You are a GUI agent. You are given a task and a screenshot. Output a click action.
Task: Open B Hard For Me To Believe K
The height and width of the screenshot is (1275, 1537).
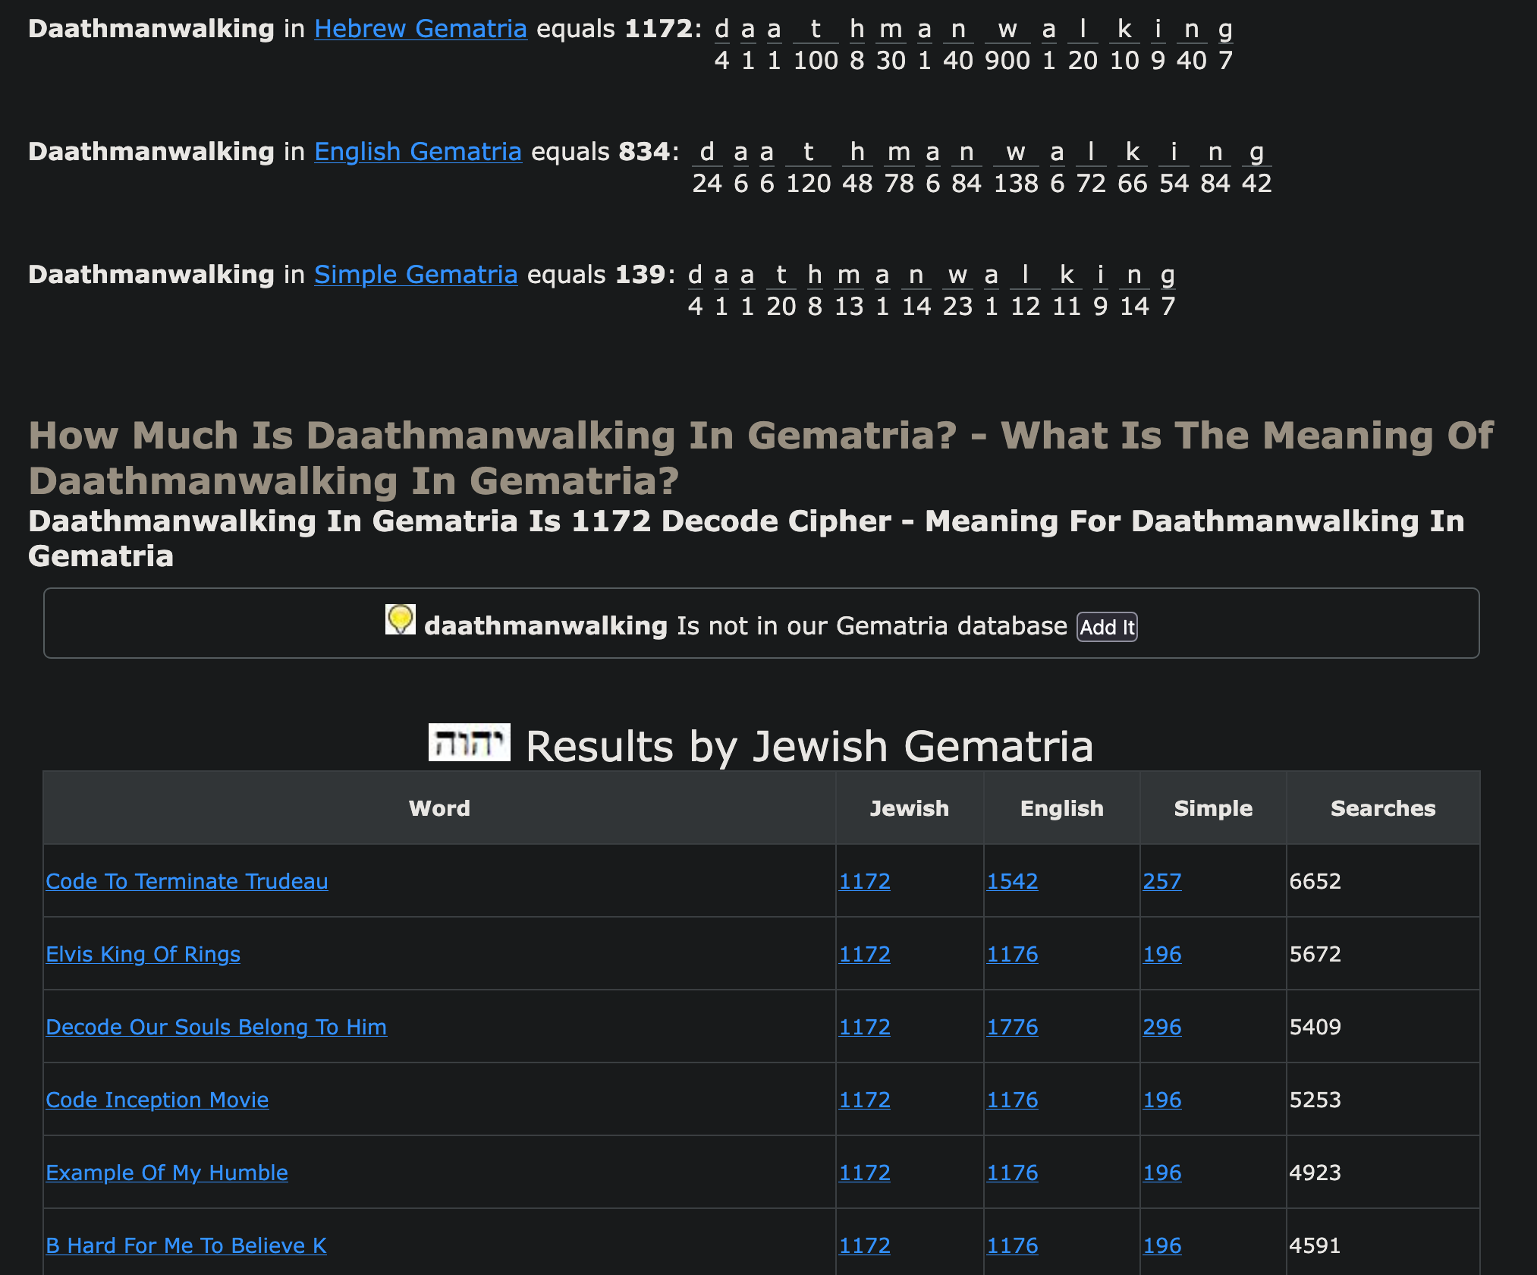click(x=186, y=1245)
